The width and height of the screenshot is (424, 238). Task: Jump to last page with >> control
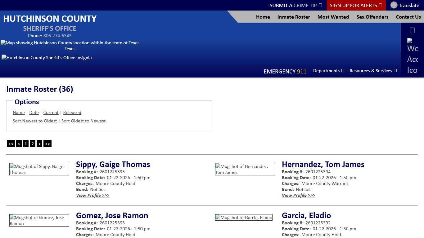coord(47,143)
